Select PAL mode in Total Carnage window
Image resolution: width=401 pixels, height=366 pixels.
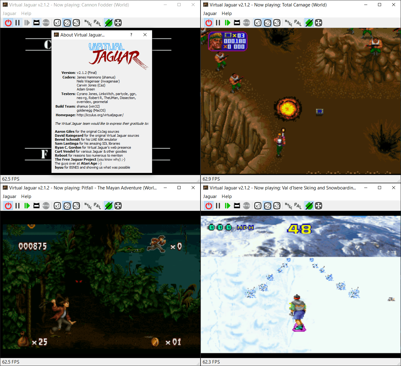coord(298,23)
